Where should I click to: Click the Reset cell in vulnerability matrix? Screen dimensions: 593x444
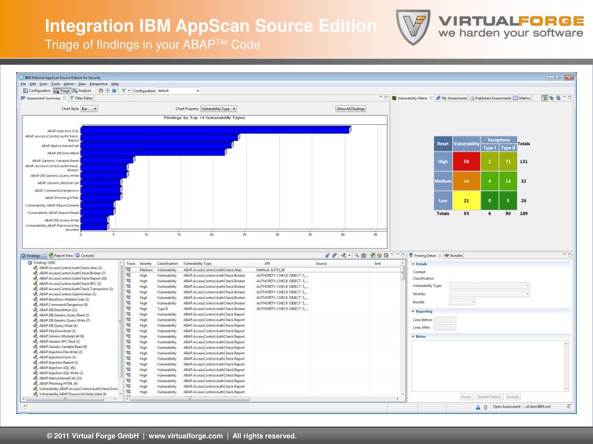pos(443,144)
